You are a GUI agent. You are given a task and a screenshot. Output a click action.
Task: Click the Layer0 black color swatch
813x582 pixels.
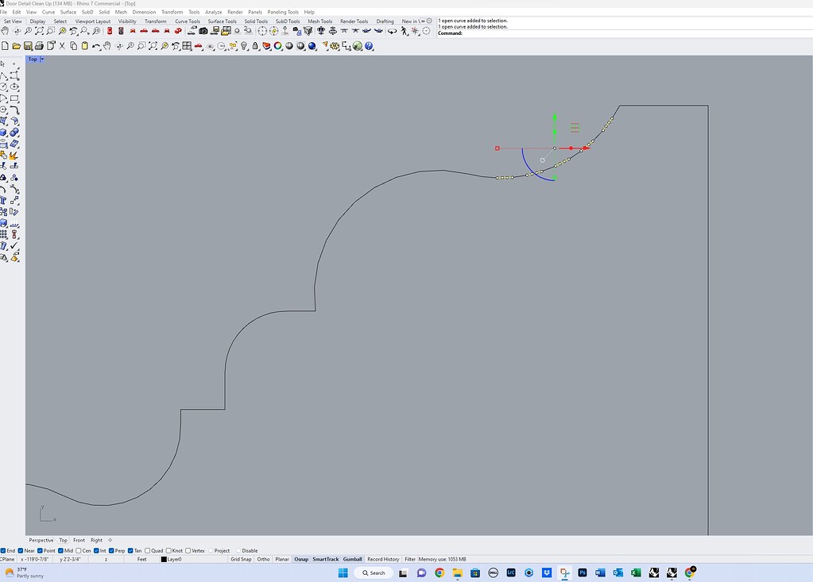165,559
